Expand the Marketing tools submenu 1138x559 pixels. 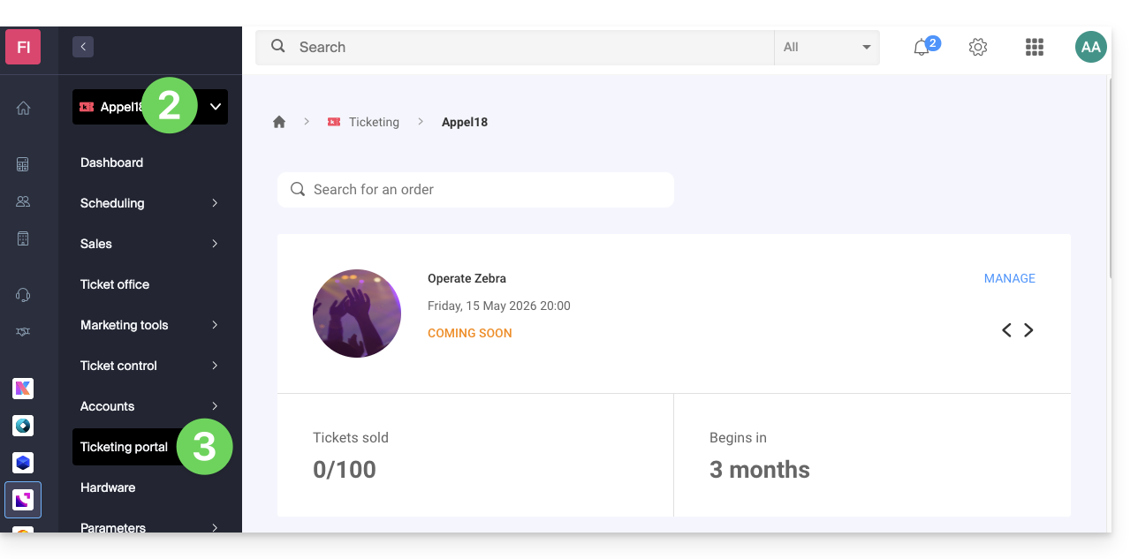[x=215, y=325]
